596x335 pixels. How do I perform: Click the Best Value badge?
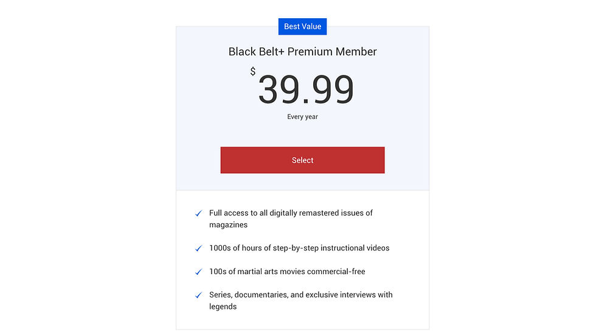(x=302, y=27)
